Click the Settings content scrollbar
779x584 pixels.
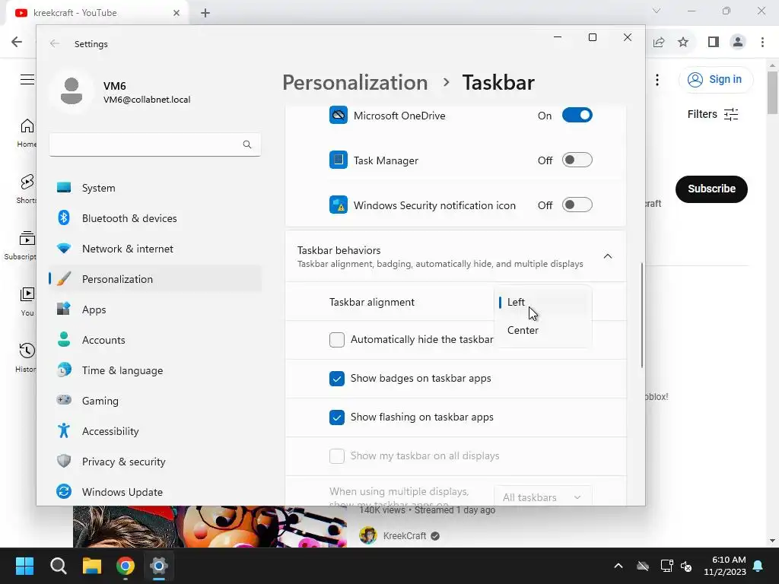642,316
